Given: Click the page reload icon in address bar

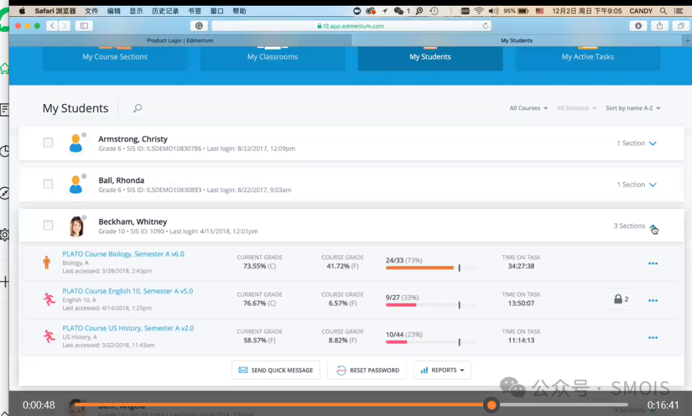Looking at the screenshot, I should coord(486,26).
